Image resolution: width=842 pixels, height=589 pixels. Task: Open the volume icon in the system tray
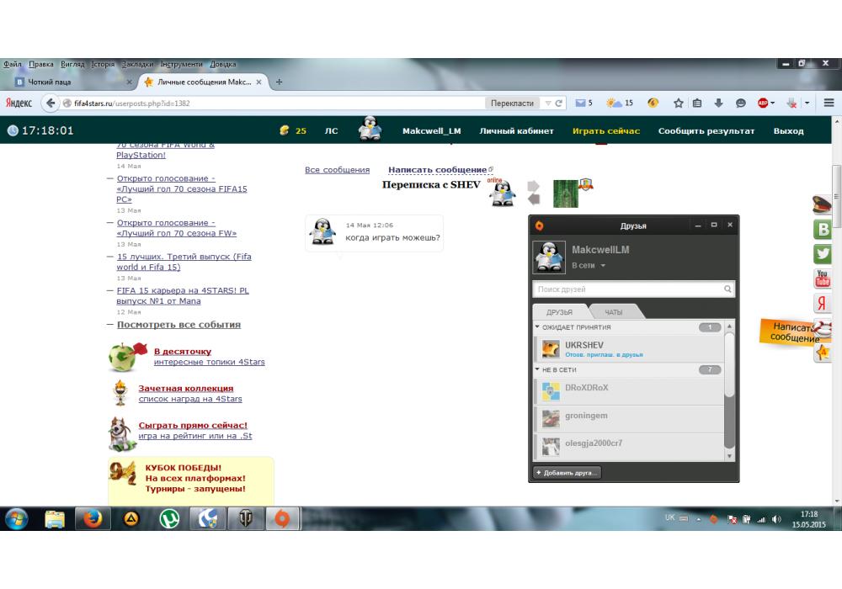(776, 519)
